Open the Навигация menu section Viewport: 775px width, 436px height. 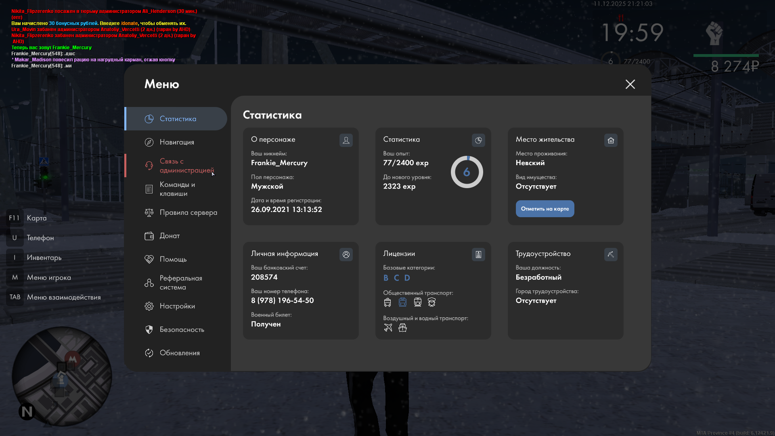pos(177,142)
